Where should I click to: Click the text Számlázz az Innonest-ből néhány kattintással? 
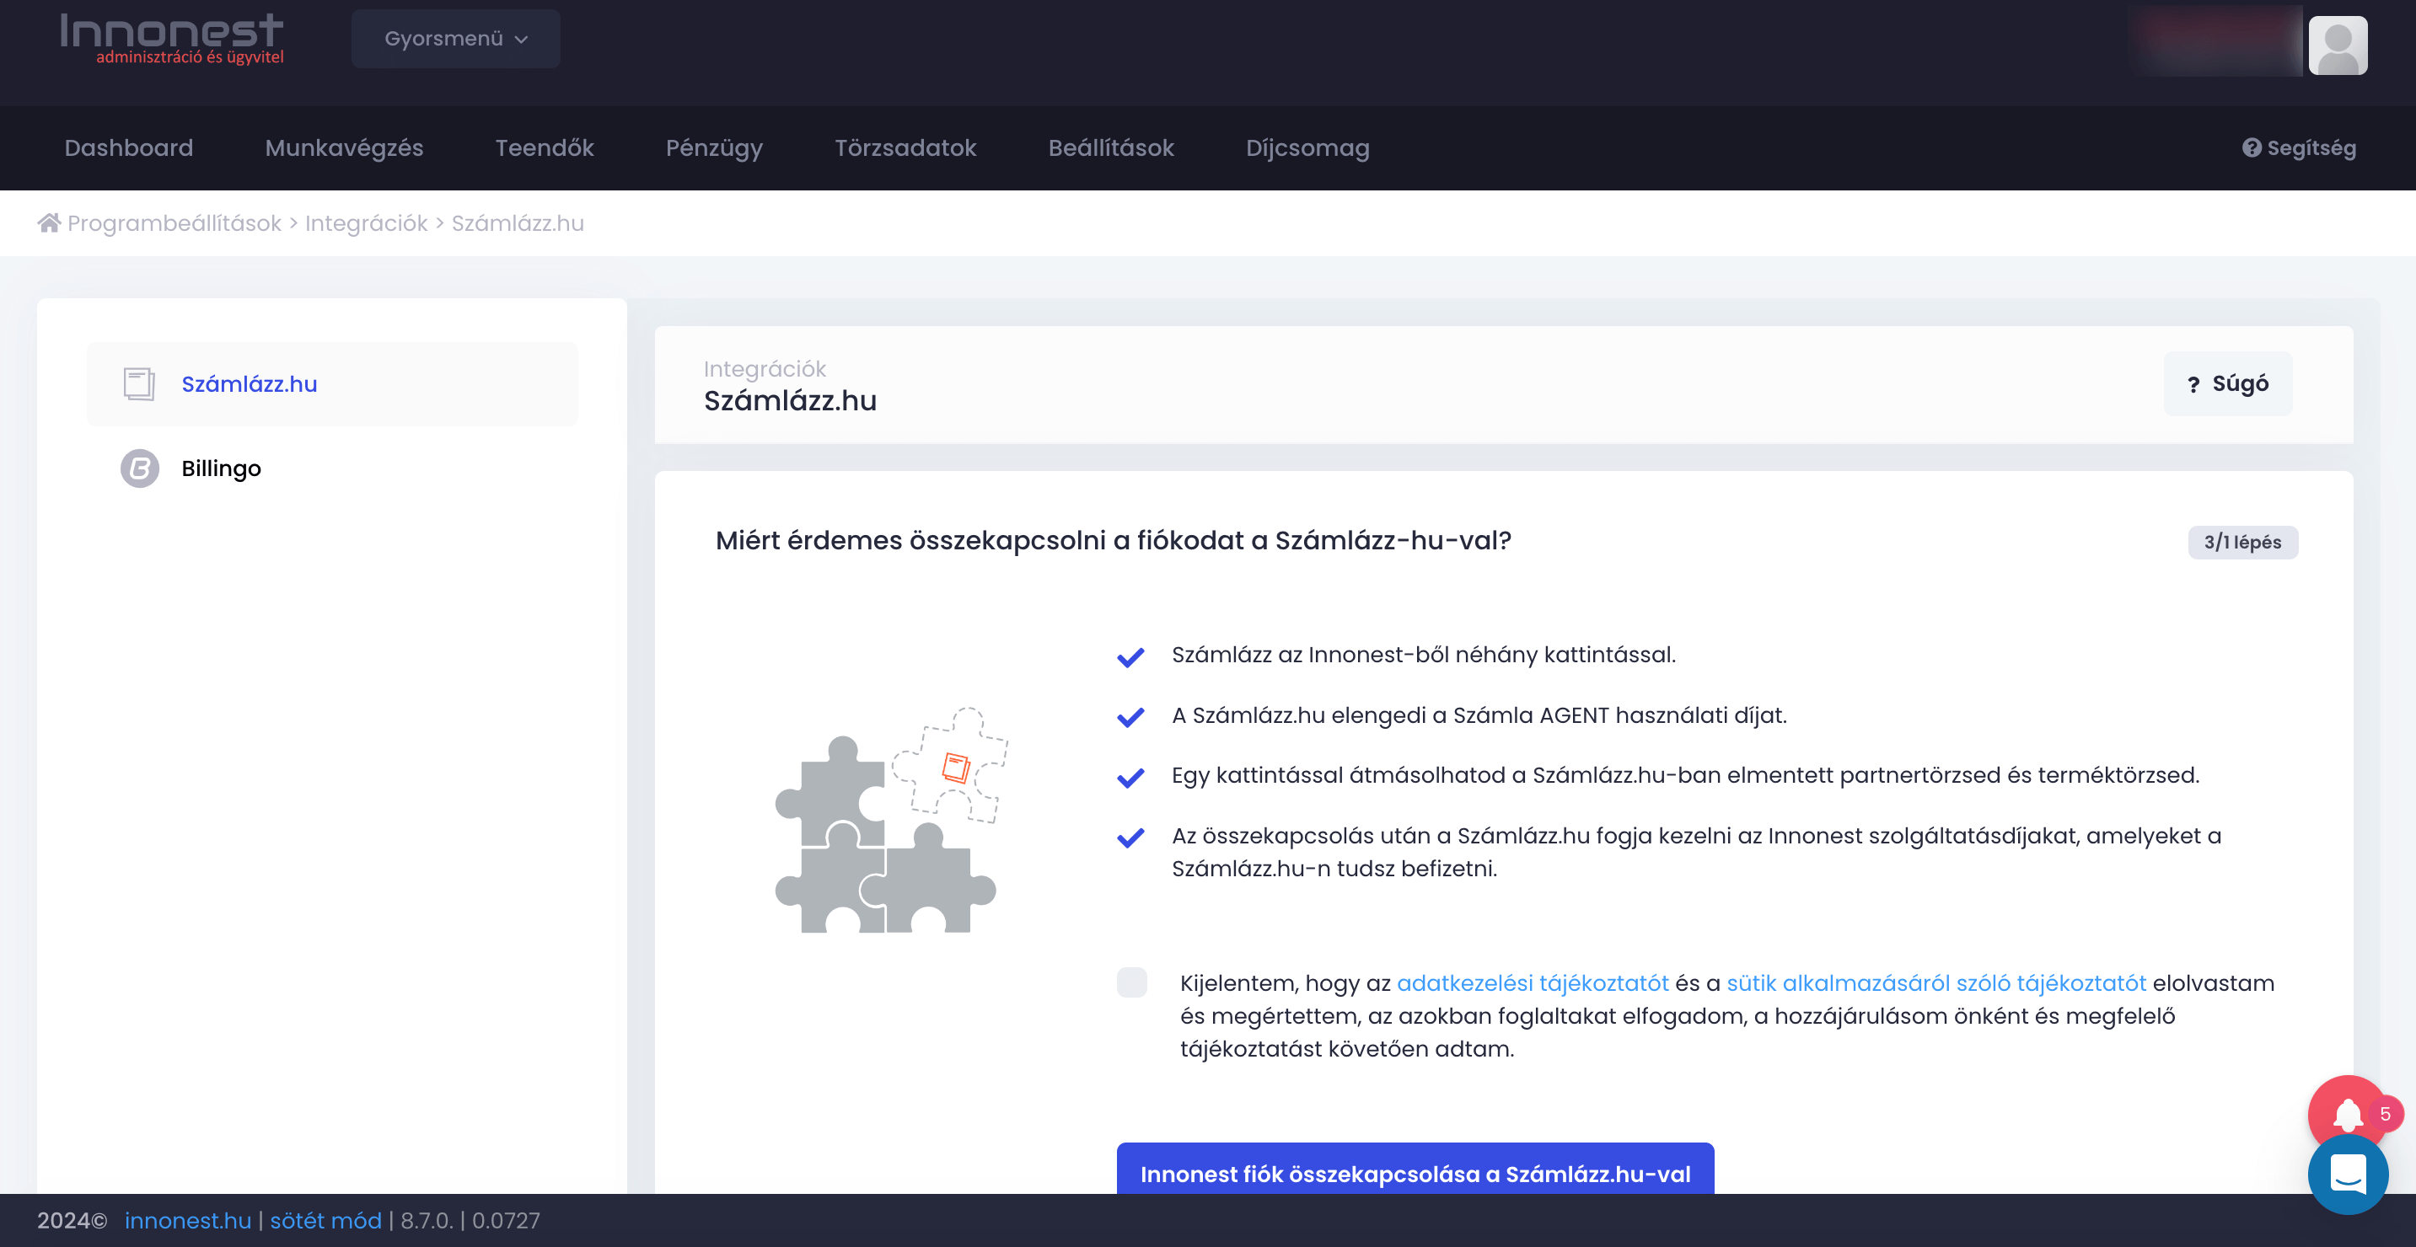1423,655
